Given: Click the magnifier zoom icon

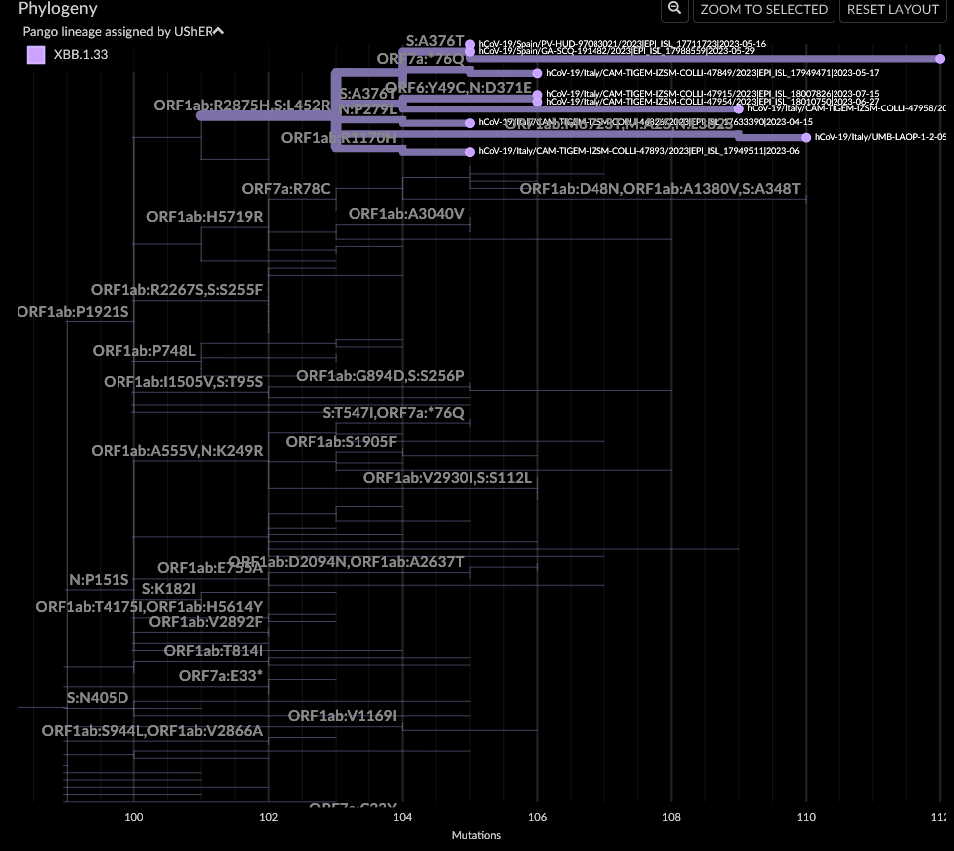Looking at the screenshot, I should click(x=674, y=10).
